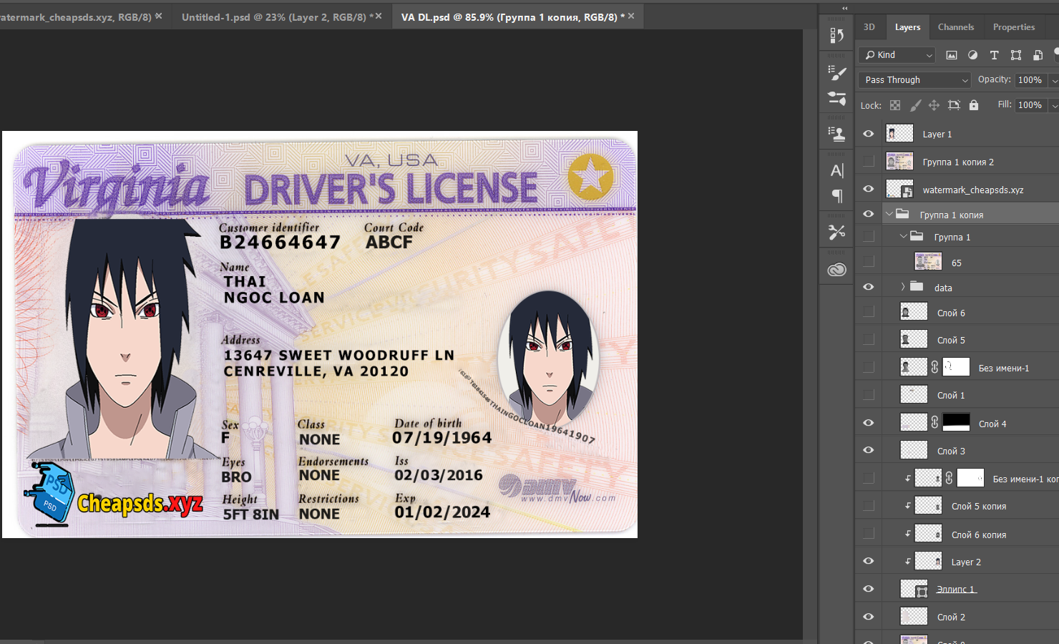This screenshot has width=1059, height=644.
Task: Open the Creative Cloud Libraries panel icon
Action: pos(836,270)
